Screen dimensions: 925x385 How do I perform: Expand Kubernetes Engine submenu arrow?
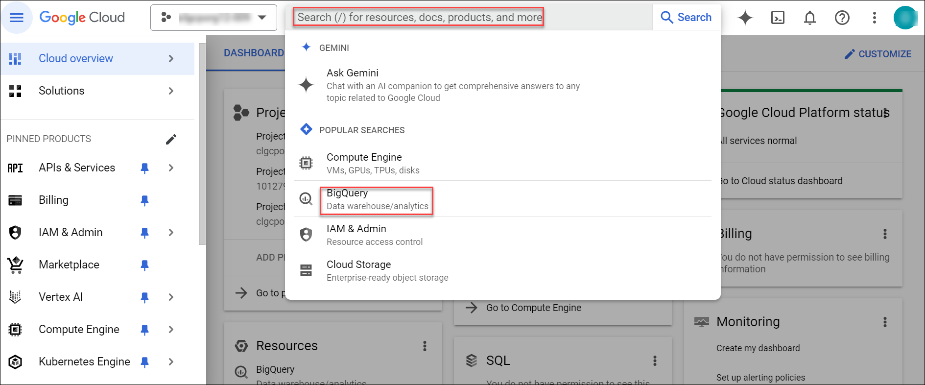pyautogui.click(x=171, y=361)
